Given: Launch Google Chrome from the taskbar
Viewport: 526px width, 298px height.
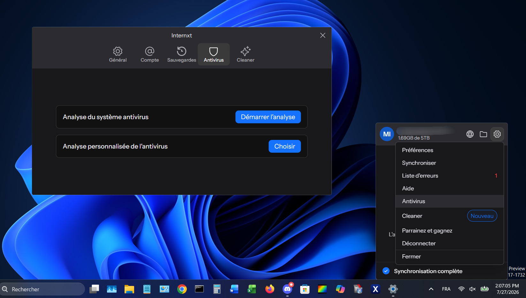Looking at the screenshot, I should [x=182, y=289].
